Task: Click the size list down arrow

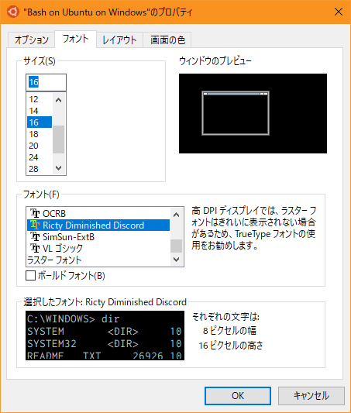Action: pos(59,168)
